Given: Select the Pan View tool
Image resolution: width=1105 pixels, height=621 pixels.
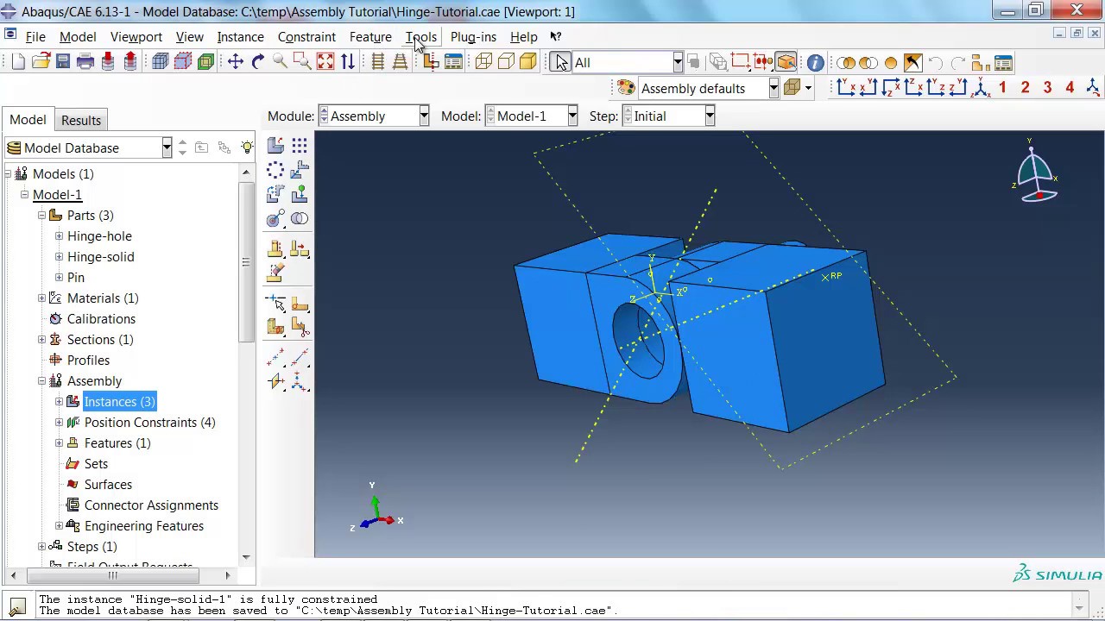Looking at the screenshot, I should pyautogui.click(x=236, y=61).
